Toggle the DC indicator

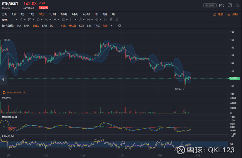52,26
